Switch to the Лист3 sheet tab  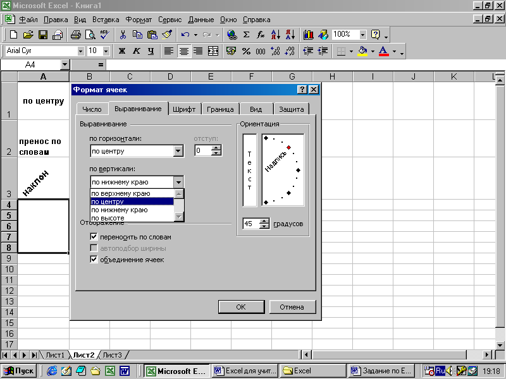(113, 355)
